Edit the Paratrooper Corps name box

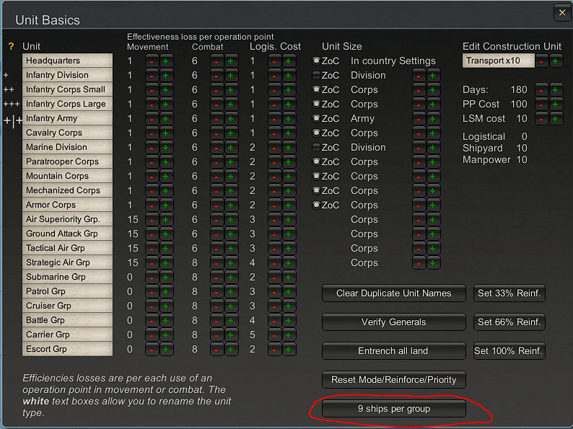point(67,162)
